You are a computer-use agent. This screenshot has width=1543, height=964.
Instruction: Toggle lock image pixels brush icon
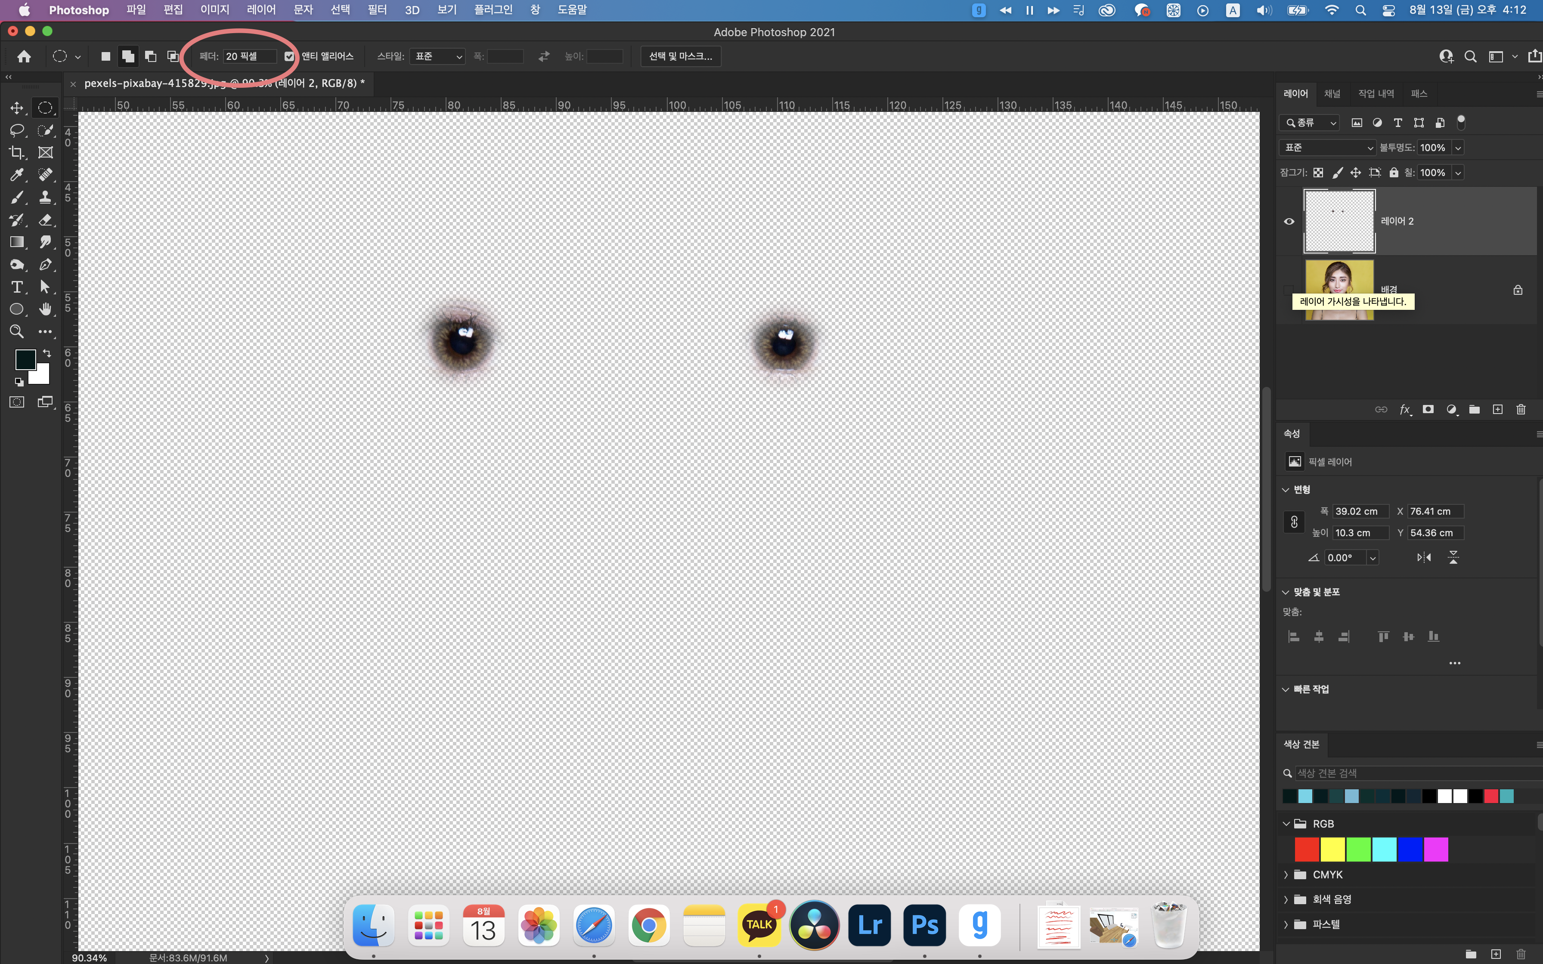tap(1337, 172)
